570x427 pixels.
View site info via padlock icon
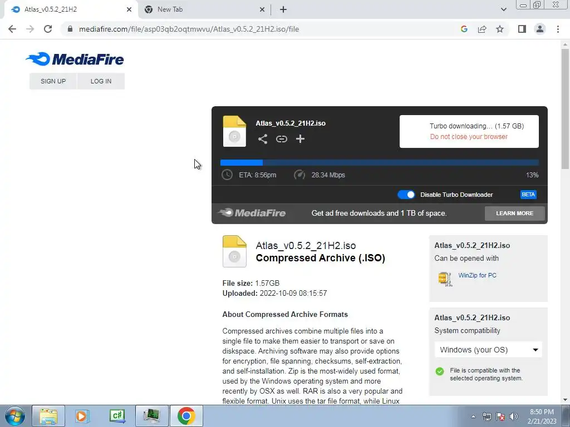click(70, 29)
